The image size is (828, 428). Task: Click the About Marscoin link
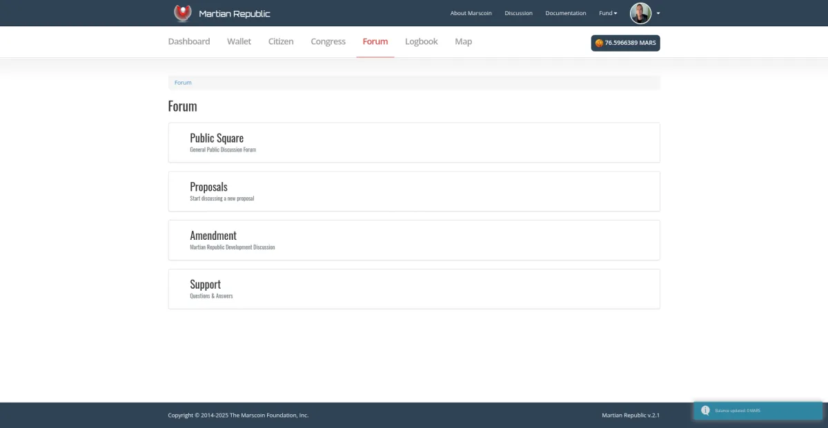pos(471,13)
